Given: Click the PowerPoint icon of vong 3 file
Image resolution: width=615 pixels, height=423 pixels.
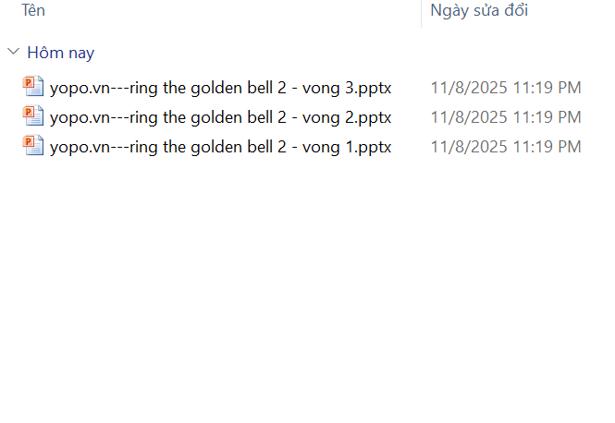Looking at the screenshot, I should (x=34, y=88).
